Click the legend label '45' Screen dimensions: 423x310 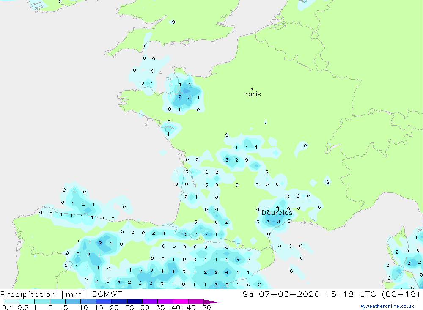point(191,307)
